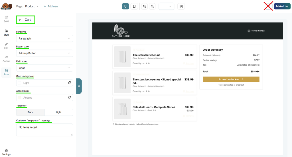Increase quantity of The stars between us $16.99
Screen dimensions: 292x157
pyautogui.click(x=149, y=63)
